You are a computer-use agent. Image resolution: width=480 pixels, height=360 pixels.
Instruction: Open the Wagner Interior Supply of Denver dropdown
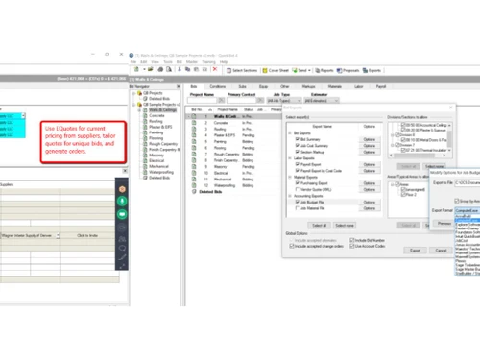tap(58, 236)
